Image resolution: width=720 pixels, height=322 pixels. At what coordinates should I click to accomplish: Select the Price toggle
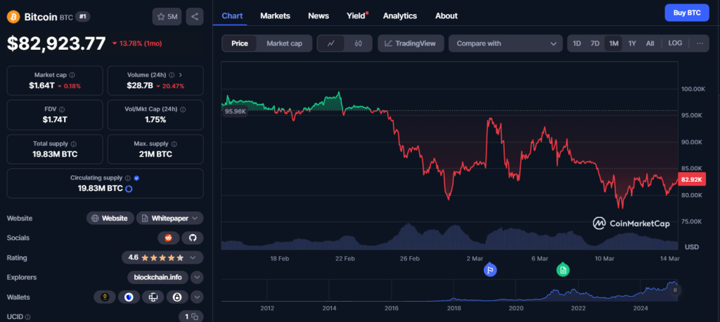pyautogui.click(x=240, y=43)
